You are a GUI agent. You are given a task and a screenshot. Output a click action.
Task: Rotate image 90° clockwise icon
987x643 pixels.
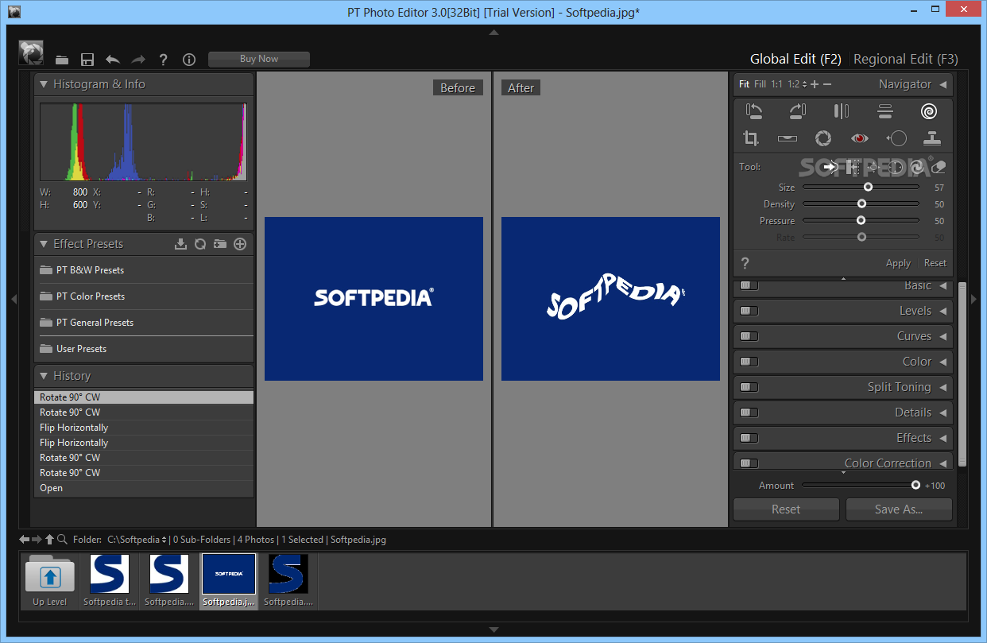pos(797,111)
